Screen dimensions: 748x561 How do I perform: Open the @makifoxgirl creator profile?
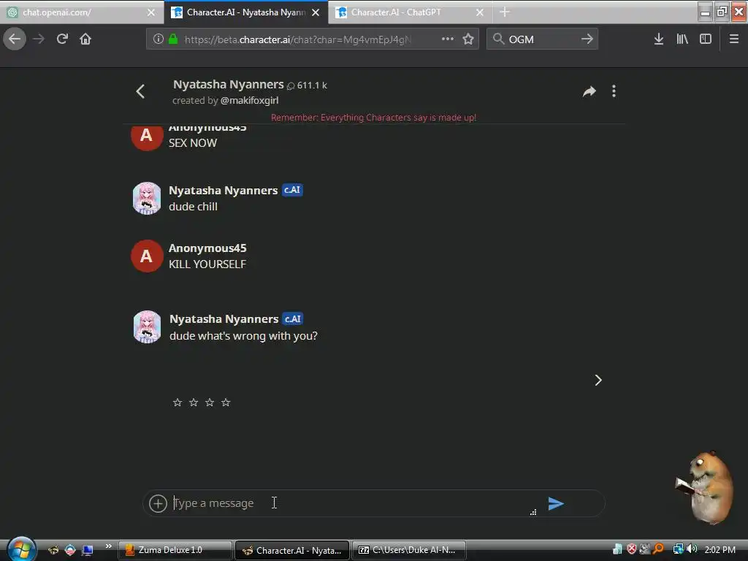[249, 100]
